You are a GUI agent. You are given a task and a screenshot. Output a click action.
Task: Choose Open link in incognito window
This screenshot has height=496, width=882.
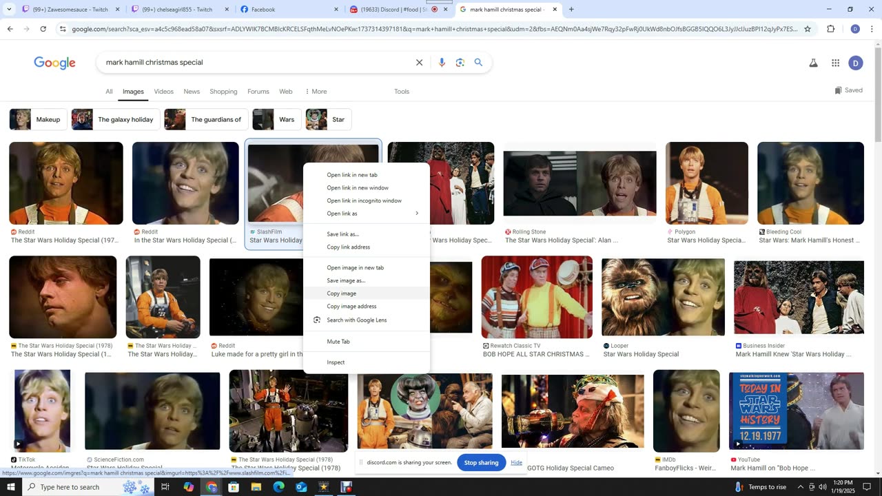tap(367, 200)
